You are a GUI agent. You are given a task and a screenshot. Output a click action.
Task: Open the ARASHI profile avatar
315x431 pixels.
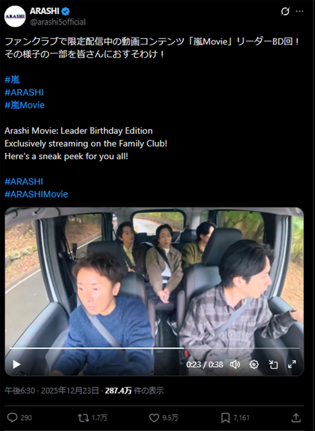[x=15, y=16]
